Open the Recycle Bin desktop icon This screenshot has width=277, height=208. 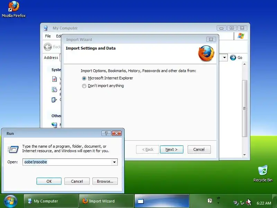click(x=263, y=173)
